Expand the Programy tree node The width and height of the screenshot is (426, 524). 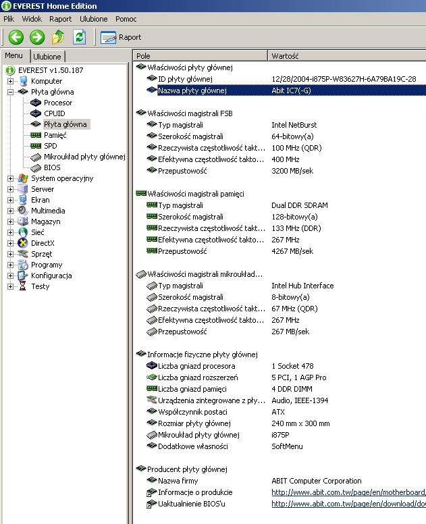click(10, 265)
